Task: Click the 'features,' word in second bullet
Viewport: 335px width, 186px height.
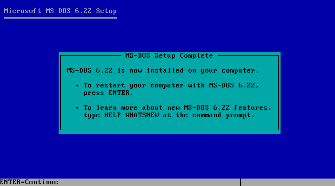Action: tap(253, 107)
